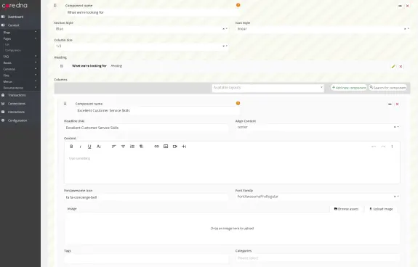Toggle bold formatting in Content editor
This screenshot has height=267, width=418.
(x=71, y=147)
